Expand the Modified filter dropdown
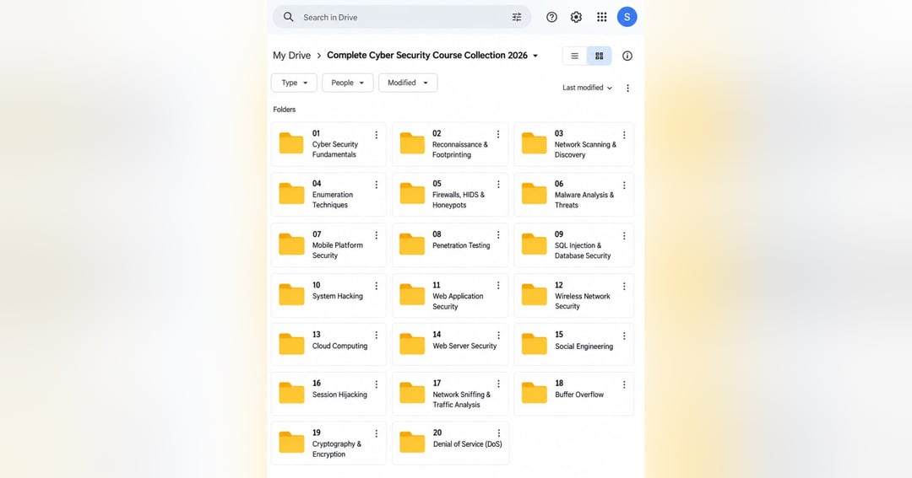 pos(408,83)
